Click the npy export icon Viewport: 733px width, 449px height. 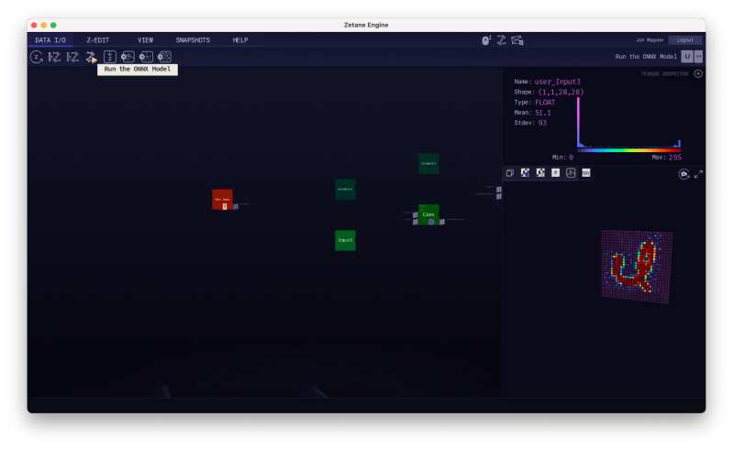(585, 173)
